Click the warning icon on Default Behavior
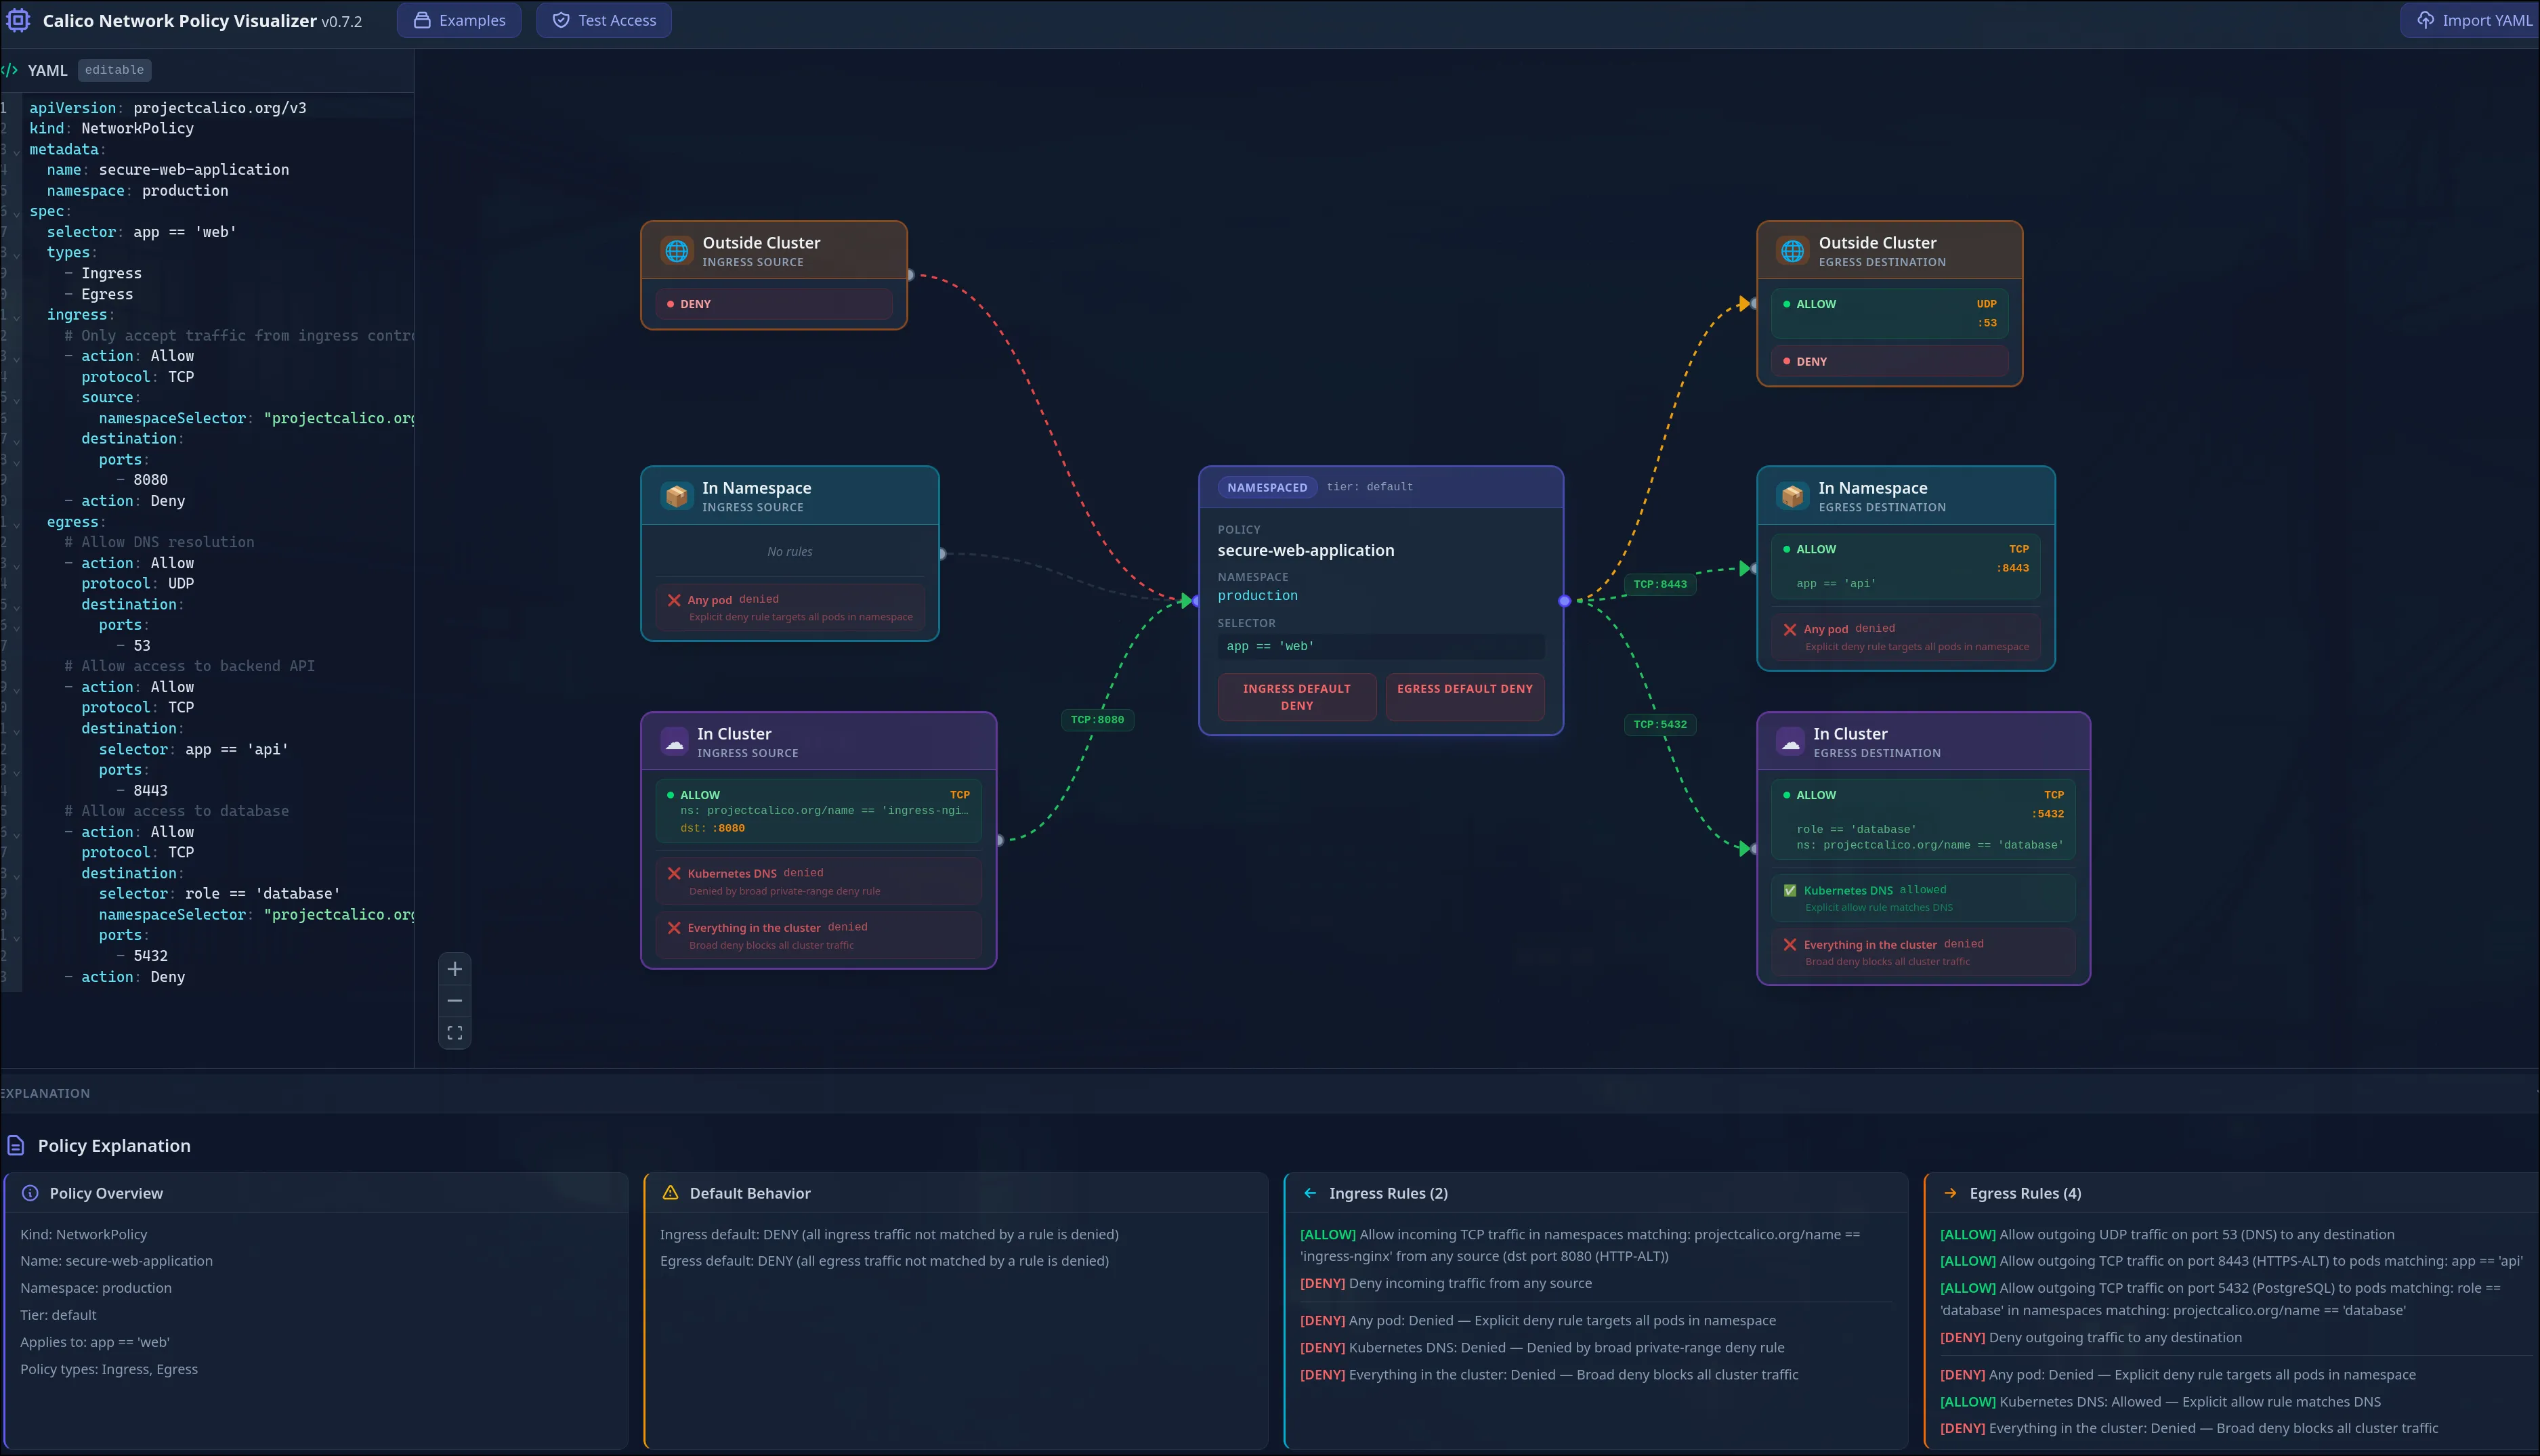This screenshot has width=2540, height=1456. coord(670,1193)
